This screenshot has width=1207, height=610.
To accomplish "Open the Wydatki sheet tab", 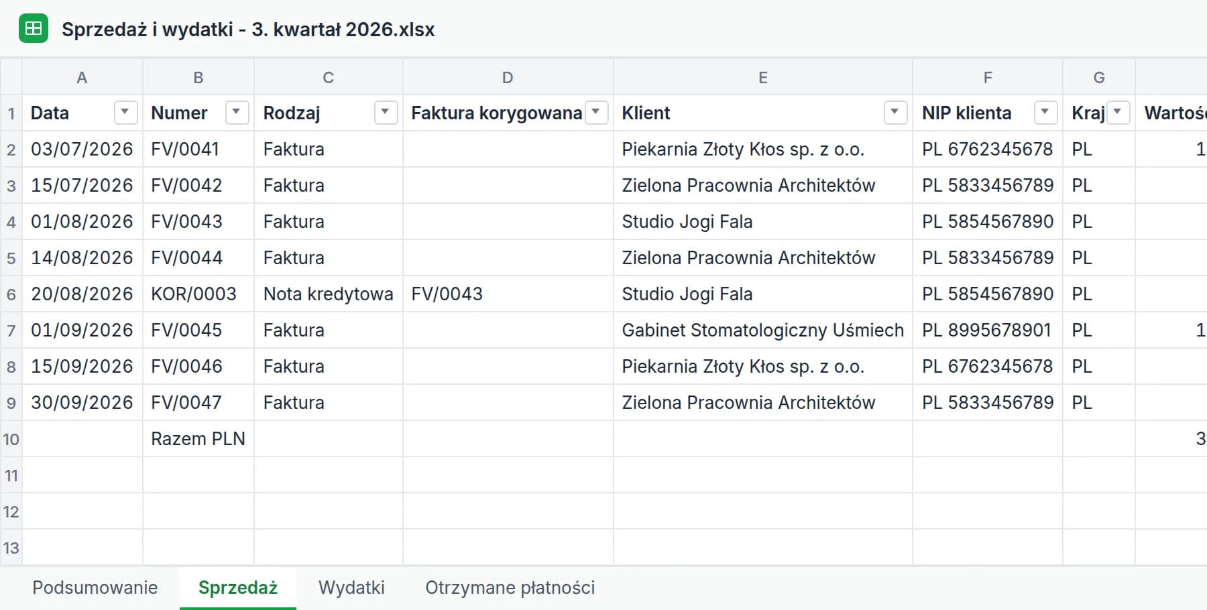I will (x=351, y=588).
